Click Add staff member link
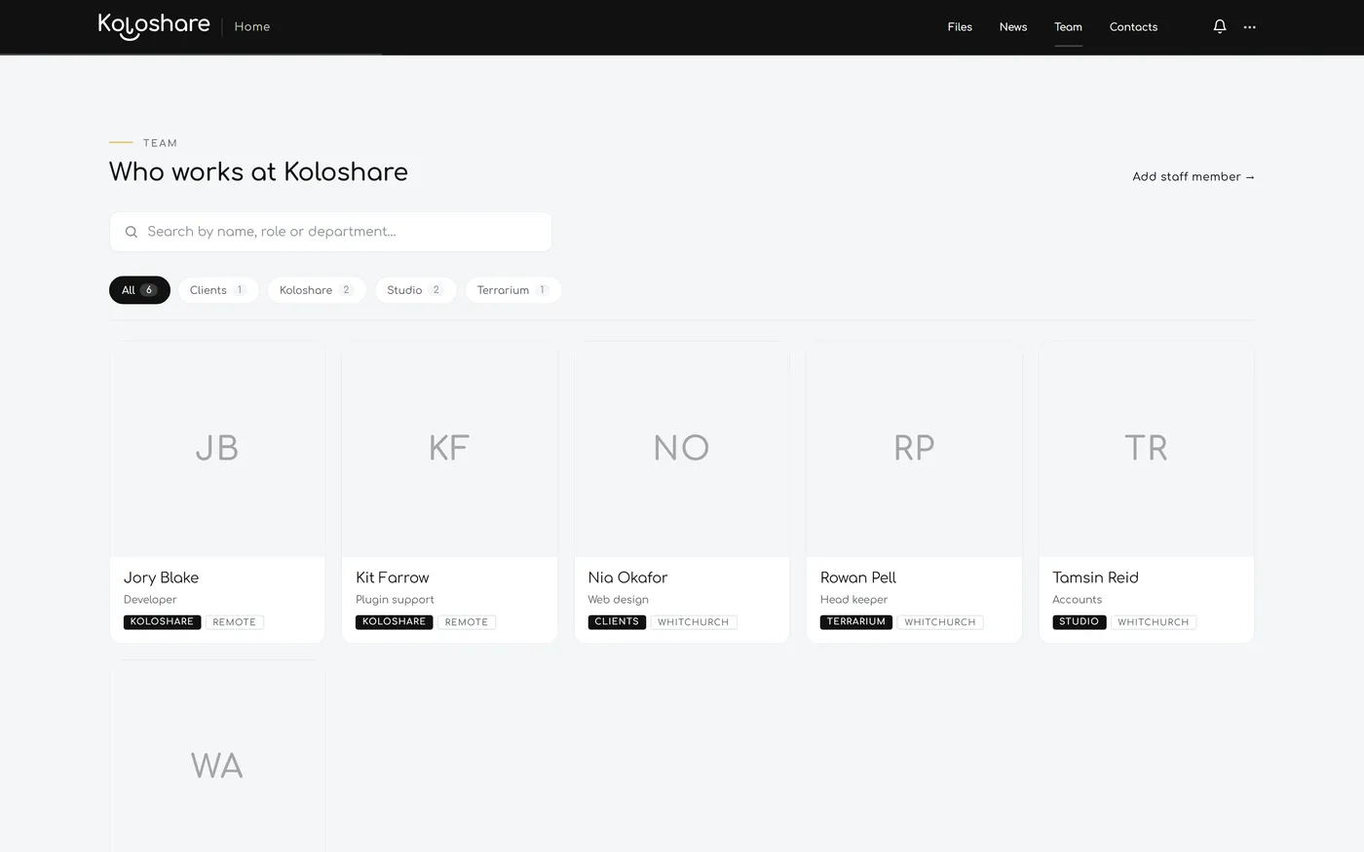Image resolution: width=1364 pixels, height=852 pixels. coord(1193,176)
